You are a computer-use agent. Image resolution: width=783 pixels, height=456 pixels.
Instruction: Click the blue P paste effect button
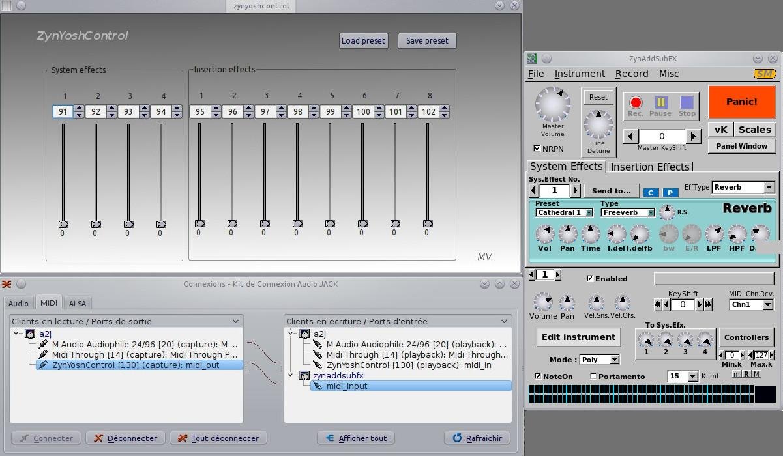click(x=670, y=192)
